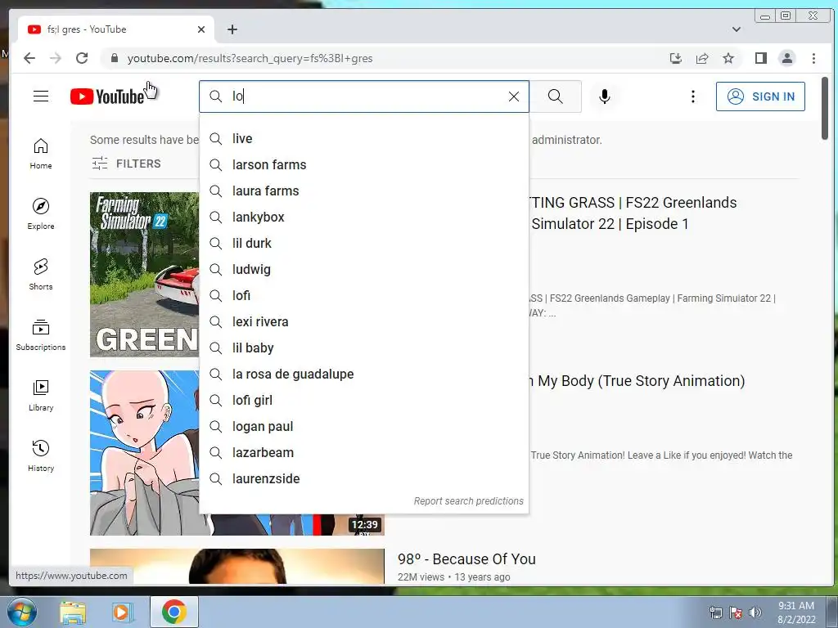Open a new browser tab
The image size is (838, 628).
pos(232,29)
